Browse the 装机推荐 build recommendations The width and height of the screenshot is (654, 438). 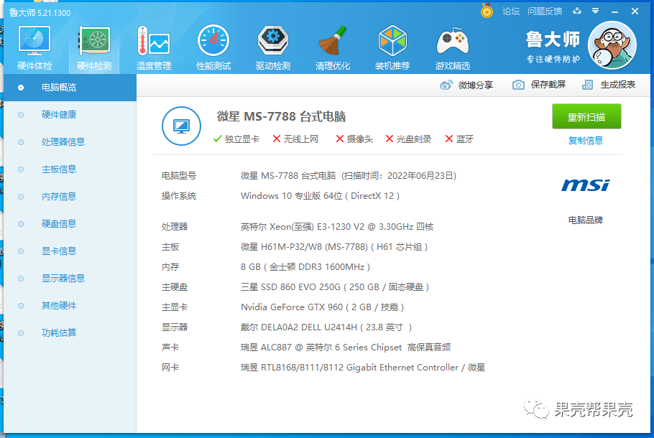(x=392, y=47)
